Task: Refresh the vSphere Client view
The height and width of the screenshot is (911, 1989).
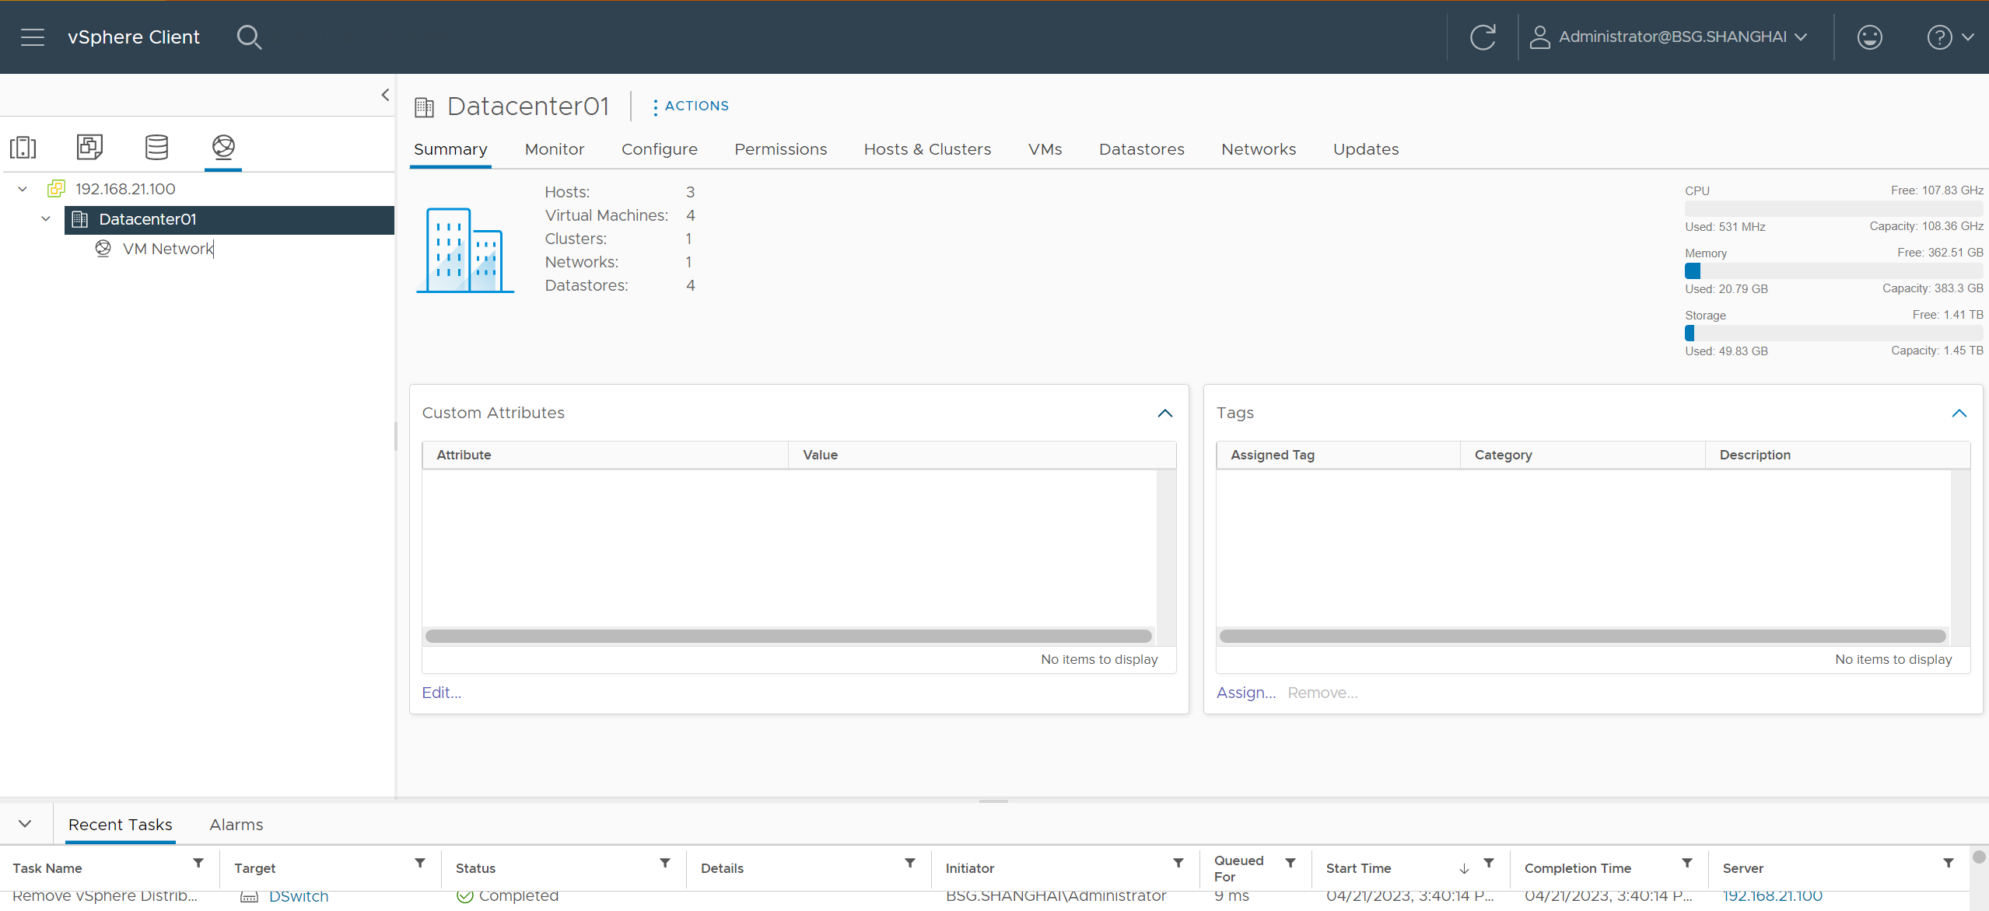Action: 1483,37
